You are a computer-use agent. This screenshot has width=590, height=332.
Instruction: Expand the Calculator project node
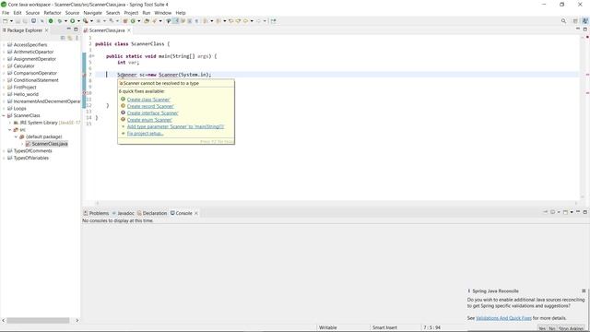coord(4,65)
